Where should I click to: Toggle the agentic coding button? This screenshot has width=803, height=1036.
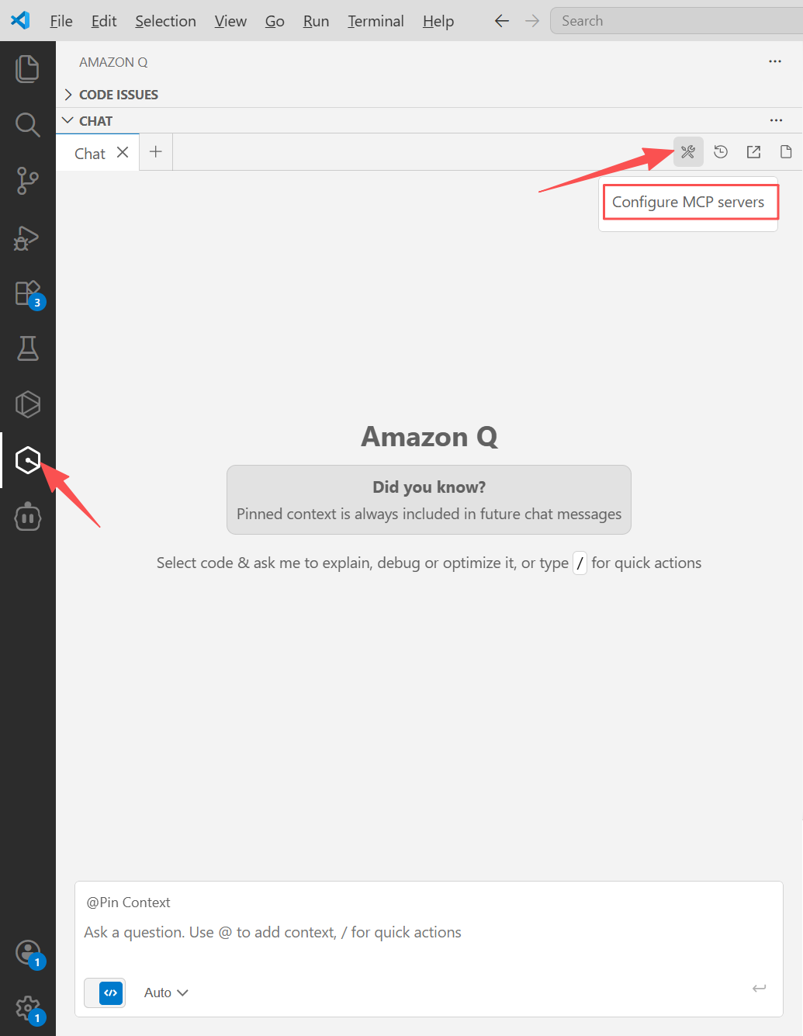(x=105, y=993)
